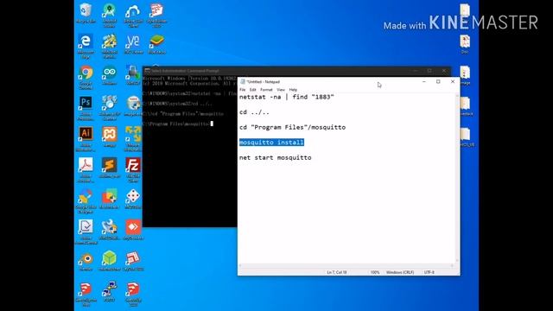This screenshot has height=311, width=553.
Task: Maximize the Notepad window
Action: [438, 81]
